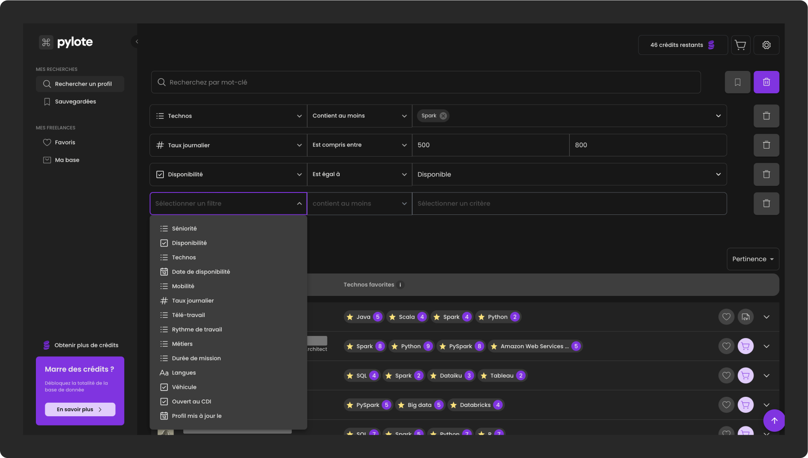Image resolution: width=808 pixels, height=458 pixels.
Task: Open the Contient au moins operator dropdown
Action: point(359,116)
